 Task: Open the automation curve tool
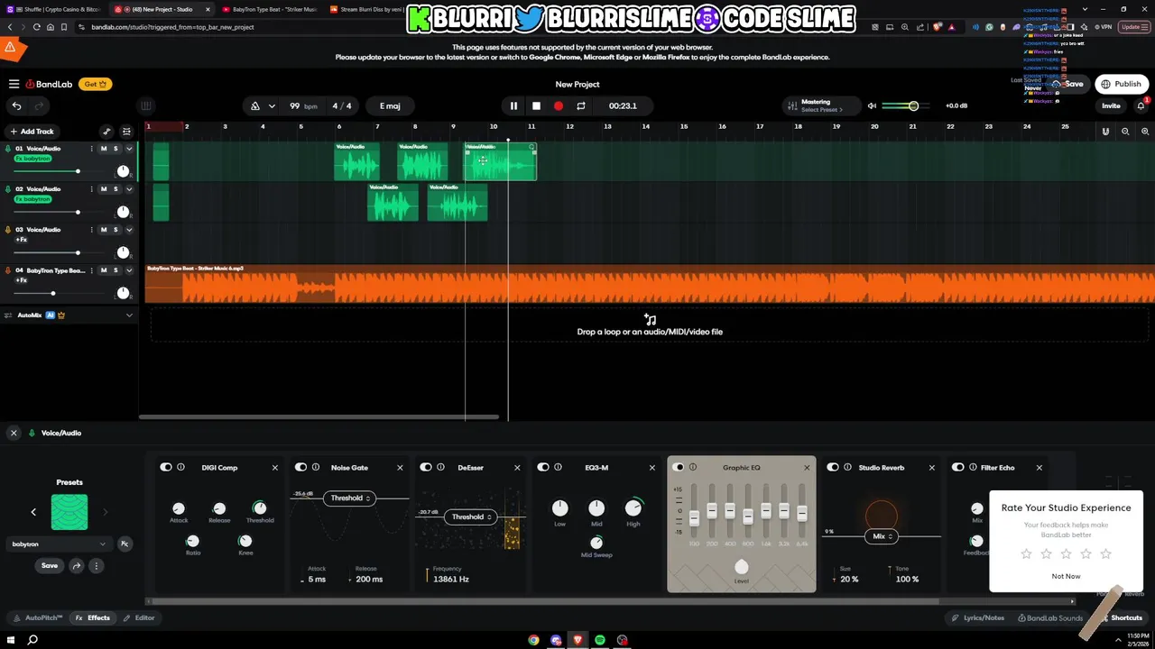(106, 132)
